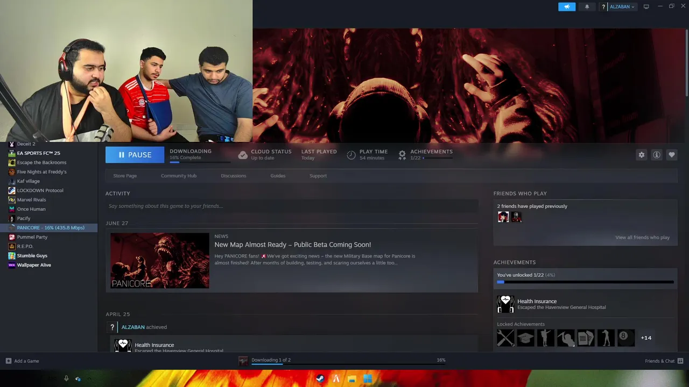The height and width of the screenshot is (387, 689).
Task: Click into the say something activity field
Action: coord(292,206)
